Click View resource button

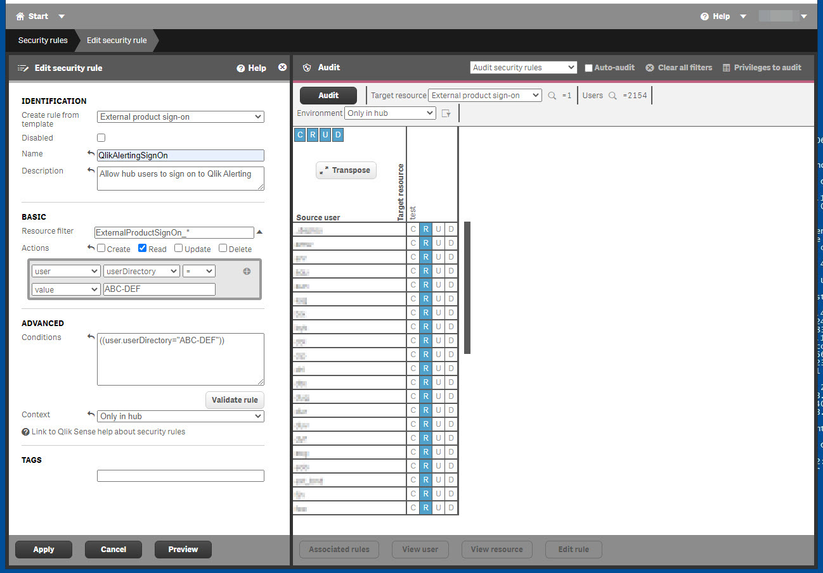tap(497, 550)
